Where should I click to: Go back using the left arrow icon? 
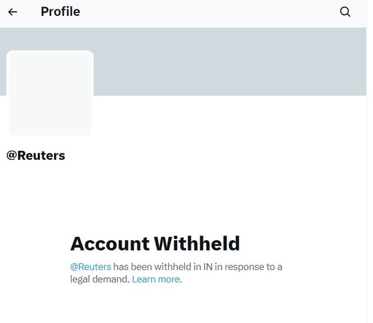point(12,12)
